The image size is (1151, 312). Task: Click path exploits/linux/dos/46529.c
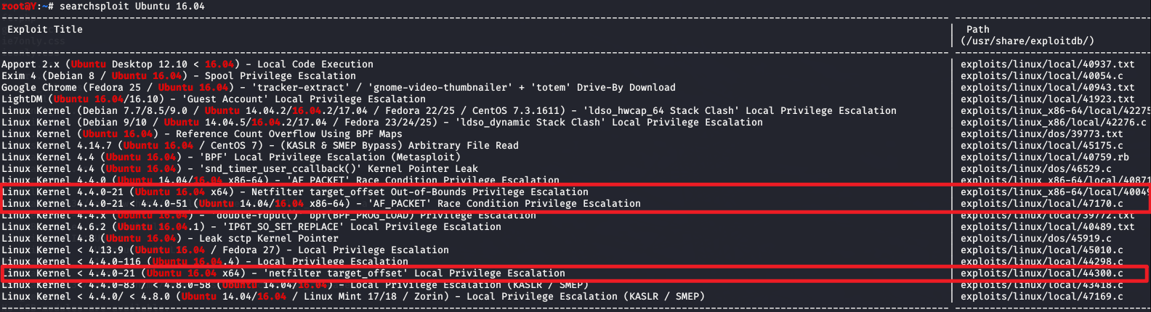[x=1036, y=169]
